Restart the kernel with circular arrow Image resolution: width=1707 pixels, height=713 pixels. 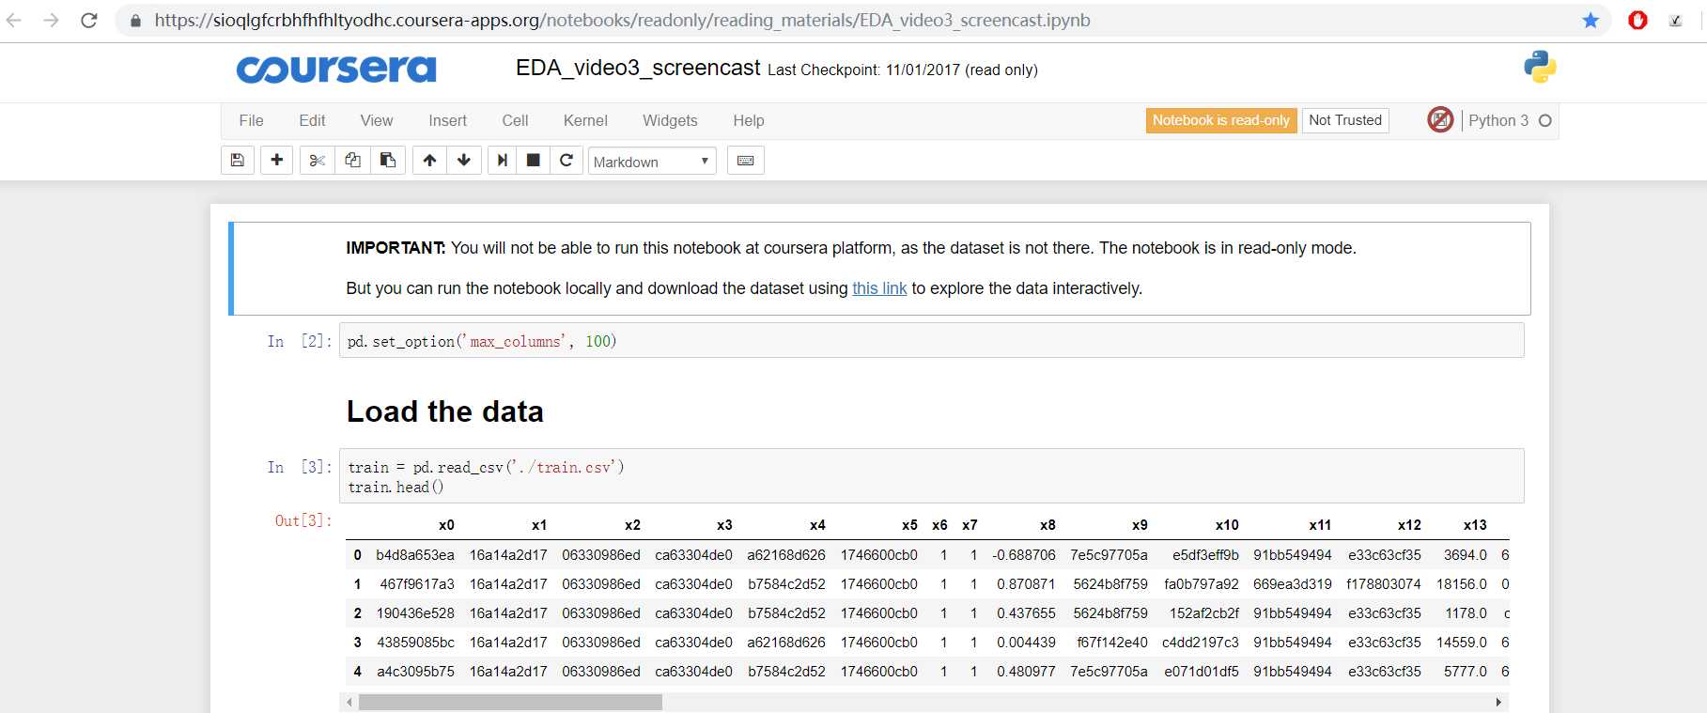tap(566, 161)
